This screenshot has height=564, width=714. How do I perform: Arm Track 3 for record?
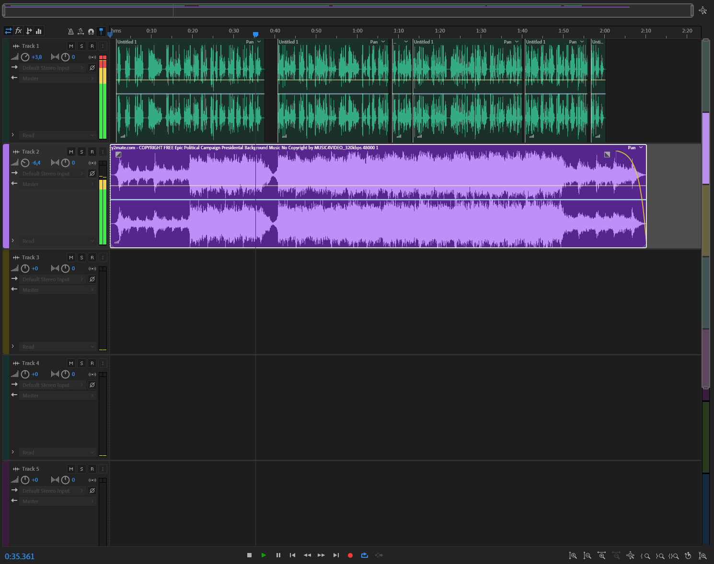coord(92,258)
